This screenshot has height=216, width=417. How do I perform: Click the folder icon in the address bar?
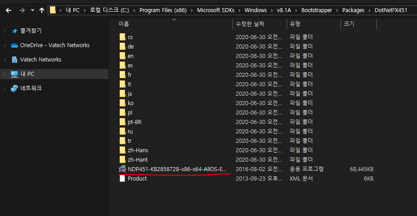53,10
